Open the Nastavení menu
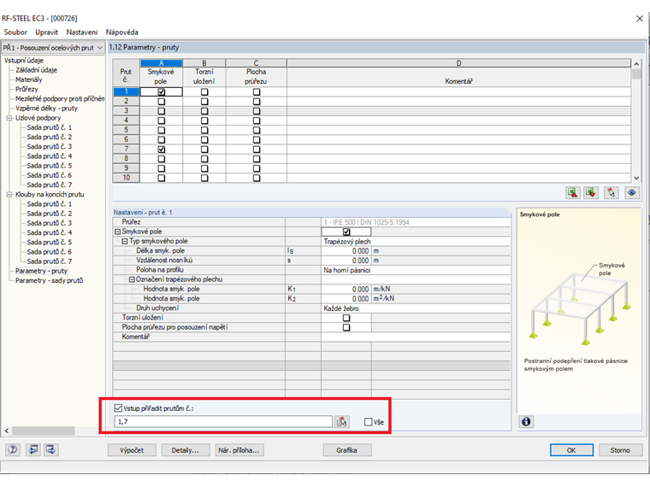This screenshot has height=487, width=650. (x=82, y=32)
